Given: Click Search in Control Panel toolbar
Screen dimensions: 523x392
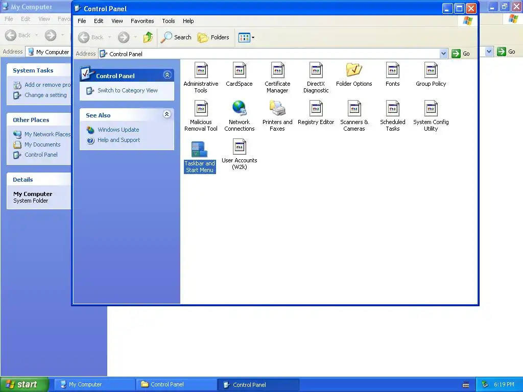Looking at the screenshot, I should [x=176, y=37].
